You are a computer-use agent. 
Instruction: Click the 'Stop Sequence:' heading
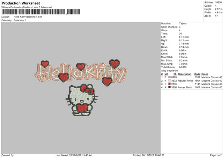point(170,71)
